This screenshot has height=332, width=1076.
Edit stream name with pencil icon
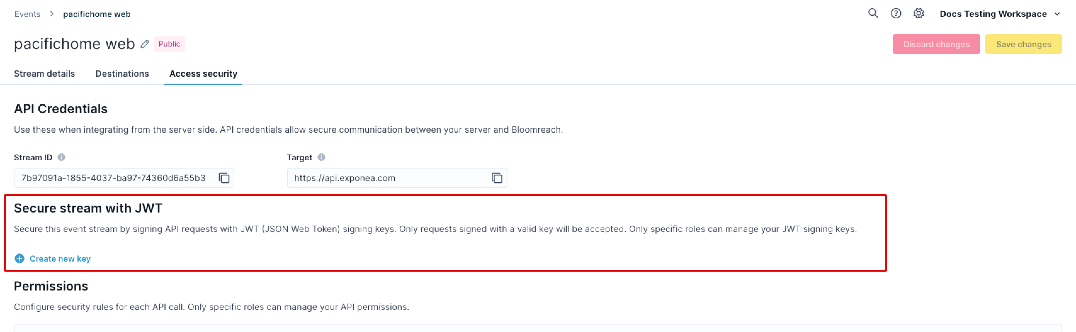144,44
